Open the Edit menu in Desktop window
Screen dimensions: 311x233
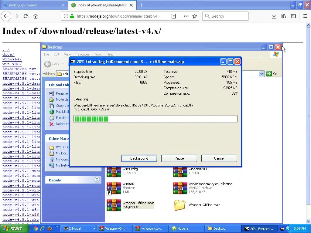point(56,54)
